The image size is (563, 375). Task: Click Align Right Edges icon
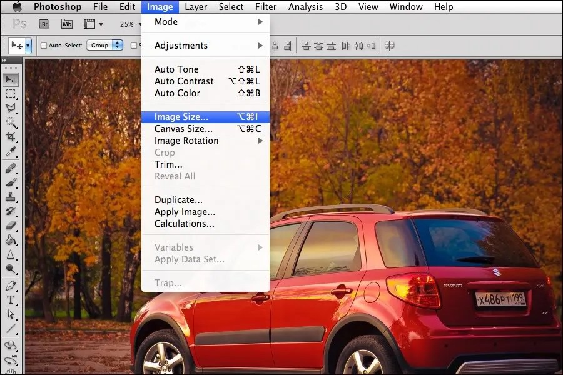tap(288, 46)
